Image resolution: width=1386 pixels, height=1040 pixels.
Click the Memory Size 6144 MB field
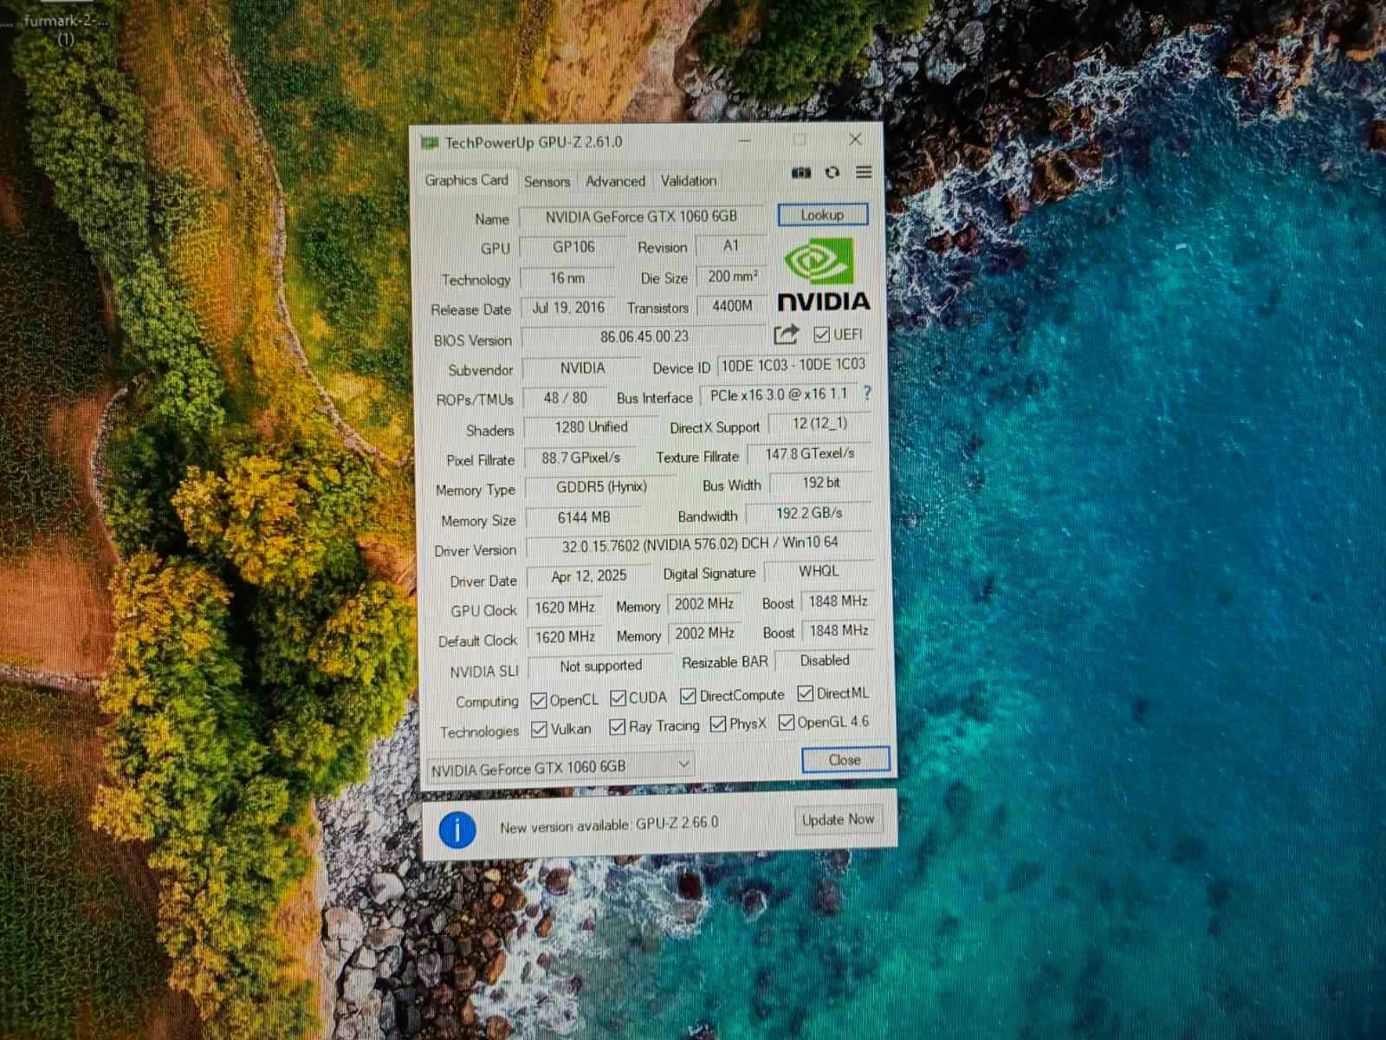click(x=584, y=517)
